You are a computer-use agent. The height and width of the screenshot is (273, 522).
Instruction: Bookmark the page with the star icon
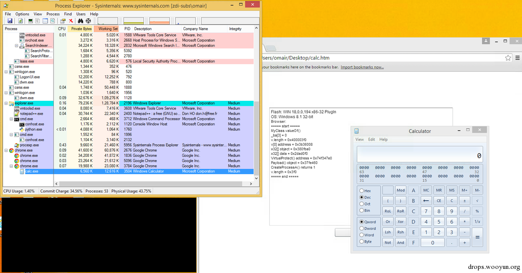coord(508,58)
